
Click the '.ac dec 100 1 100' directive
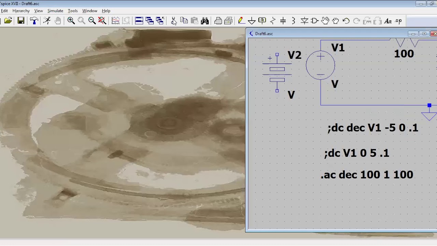point(367,175)
